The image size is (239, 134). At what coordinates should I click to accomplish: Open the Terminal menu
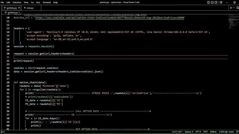(47, 3)
